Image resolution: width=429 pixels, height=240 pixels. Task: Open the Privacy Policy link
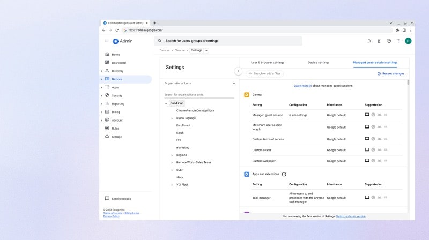coord(112,216)
